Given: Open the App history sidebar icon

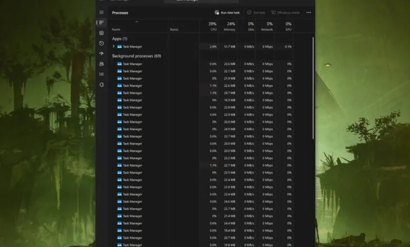Looking at the screenshot, I should point(101,43).
